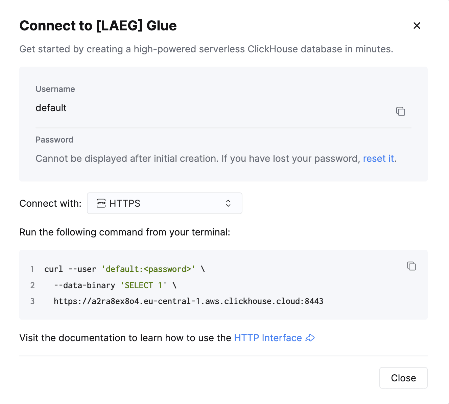The image size is (449, 404).
Task: Click the Username field label
Action: pos(55,89)
